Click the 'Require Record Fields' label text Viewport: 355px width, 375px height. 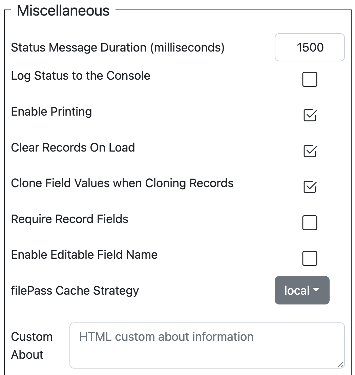pos(69,219)
